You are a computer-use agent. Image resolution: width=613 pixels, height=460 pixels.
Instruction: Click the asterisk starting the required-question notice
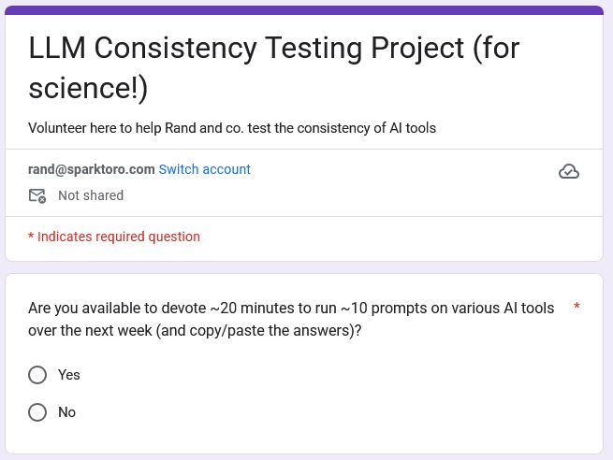(x=31, y=236)
